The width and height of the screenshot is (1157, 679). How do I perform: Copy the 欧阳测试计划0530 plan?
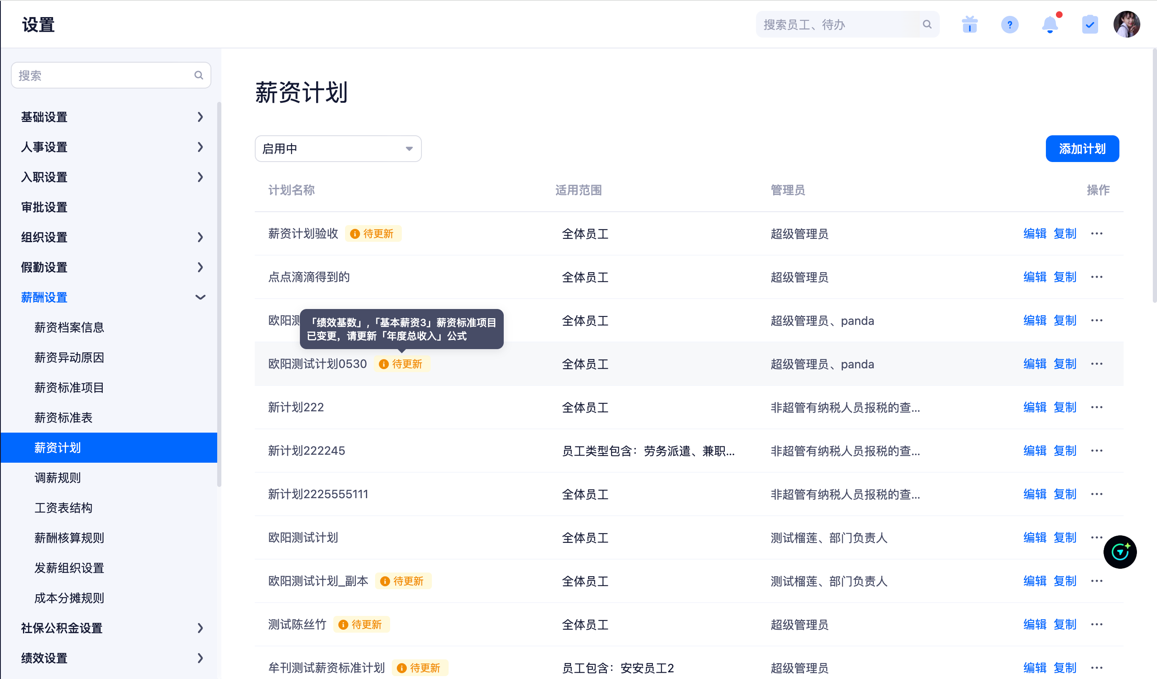point(1064,364)
